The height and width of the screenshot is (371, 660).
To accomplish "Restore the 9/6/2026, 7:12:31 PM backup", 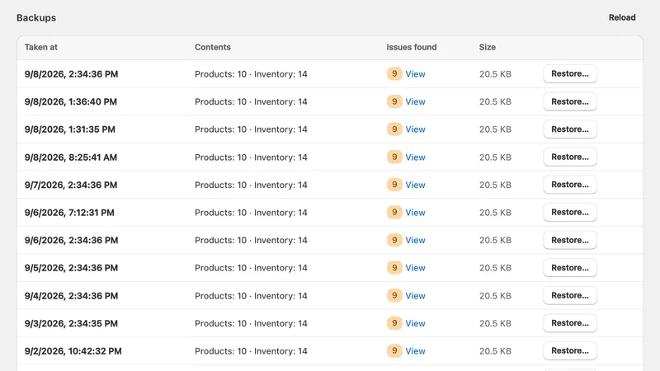I will coord(570,213).
